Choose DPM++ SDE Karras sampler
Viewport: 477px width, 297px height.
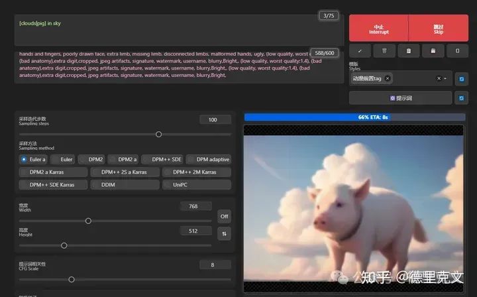[53, 184]
